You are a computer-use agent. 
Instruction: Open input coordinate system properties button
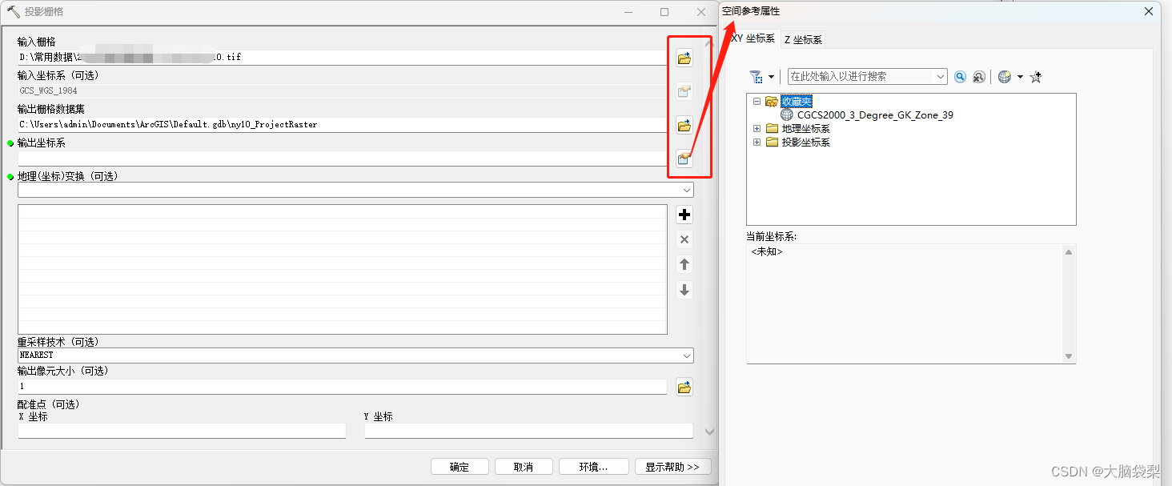pyautogui.click(x=684, y=91)
